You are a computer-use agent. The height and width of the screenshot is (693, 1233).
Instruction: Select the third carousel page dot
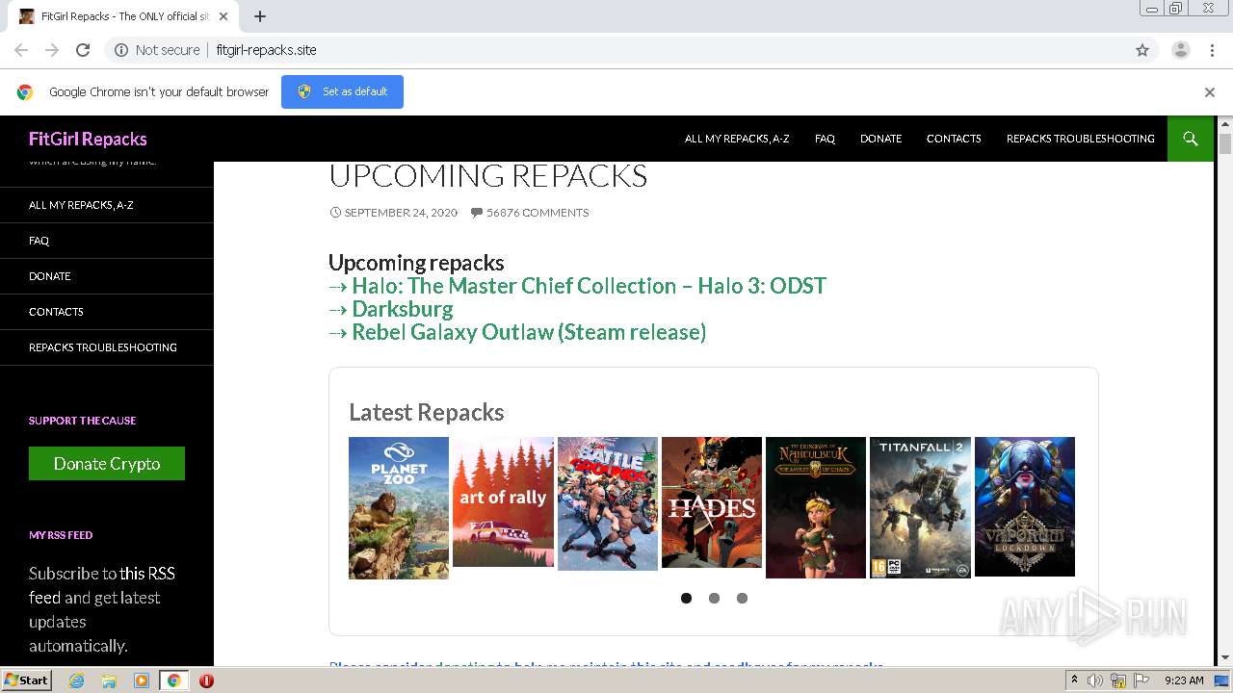742,598
